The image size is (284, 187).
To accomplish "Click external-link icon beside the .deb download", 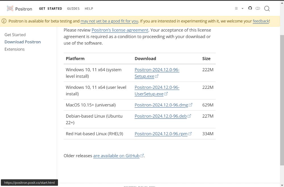I will (189, 116).
